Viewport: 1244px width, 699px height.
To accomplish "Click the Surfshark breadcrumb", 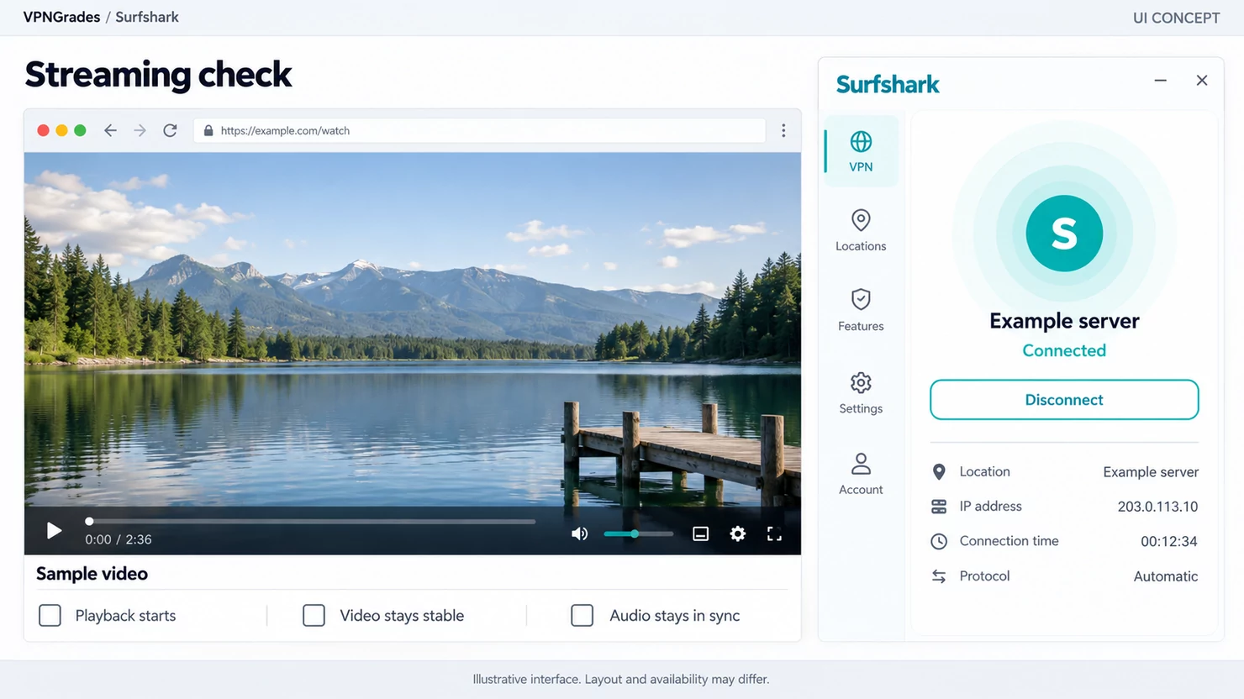I will pyautogui.click(x=147, y=17).
